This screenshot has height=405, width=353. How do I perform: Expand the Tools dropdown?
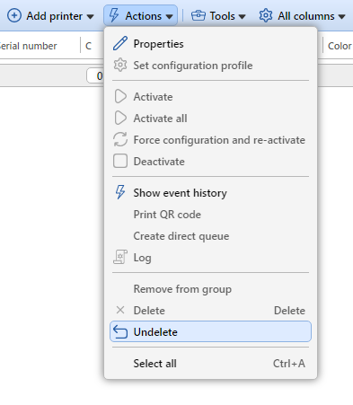tap(218, 16)
